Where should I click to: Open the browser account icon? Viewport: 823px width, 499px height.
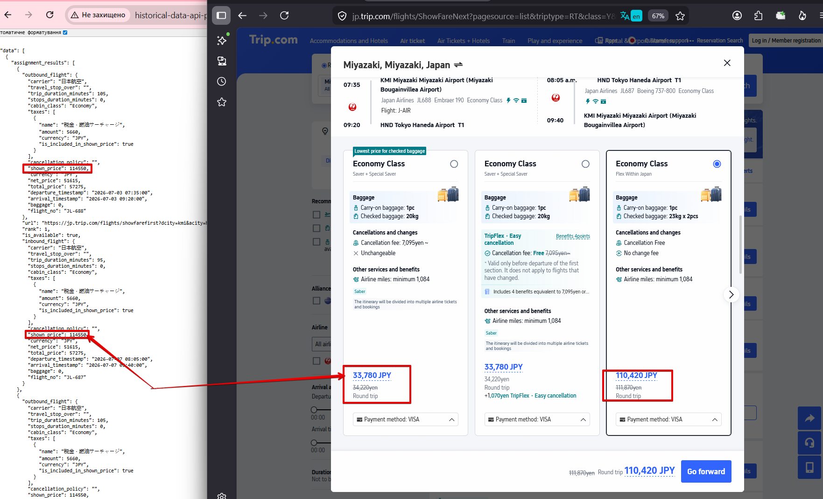[x=737, y=15]
